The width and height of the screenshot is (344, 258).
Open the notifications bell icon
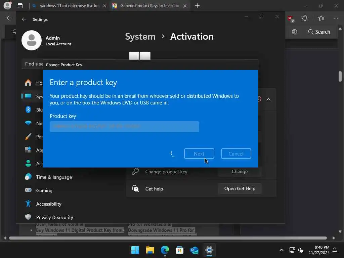pos(335,250)
